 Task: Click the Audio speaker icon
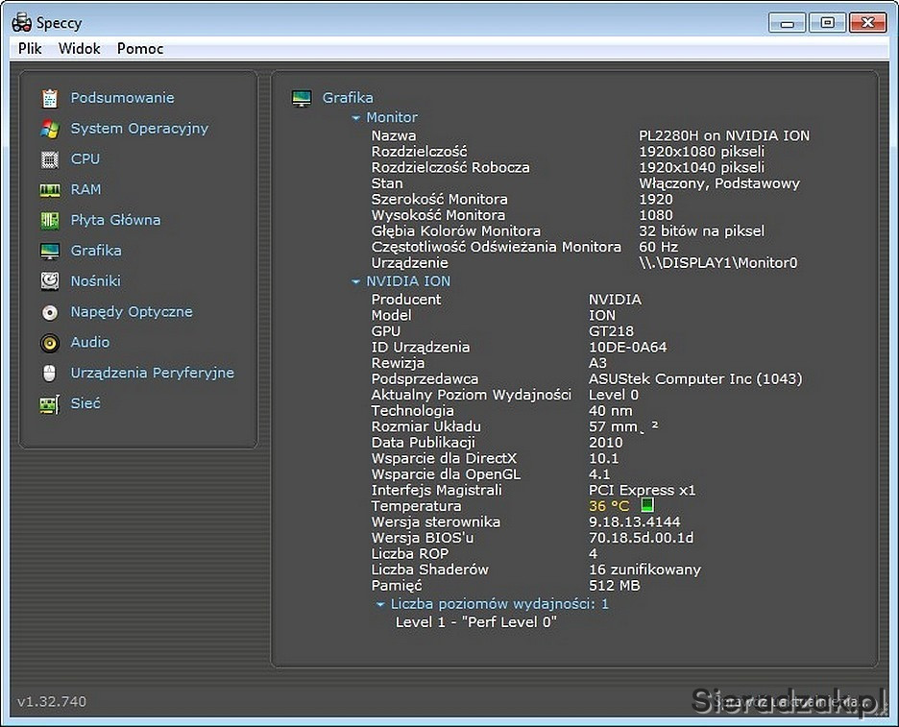tap(50, 343)
